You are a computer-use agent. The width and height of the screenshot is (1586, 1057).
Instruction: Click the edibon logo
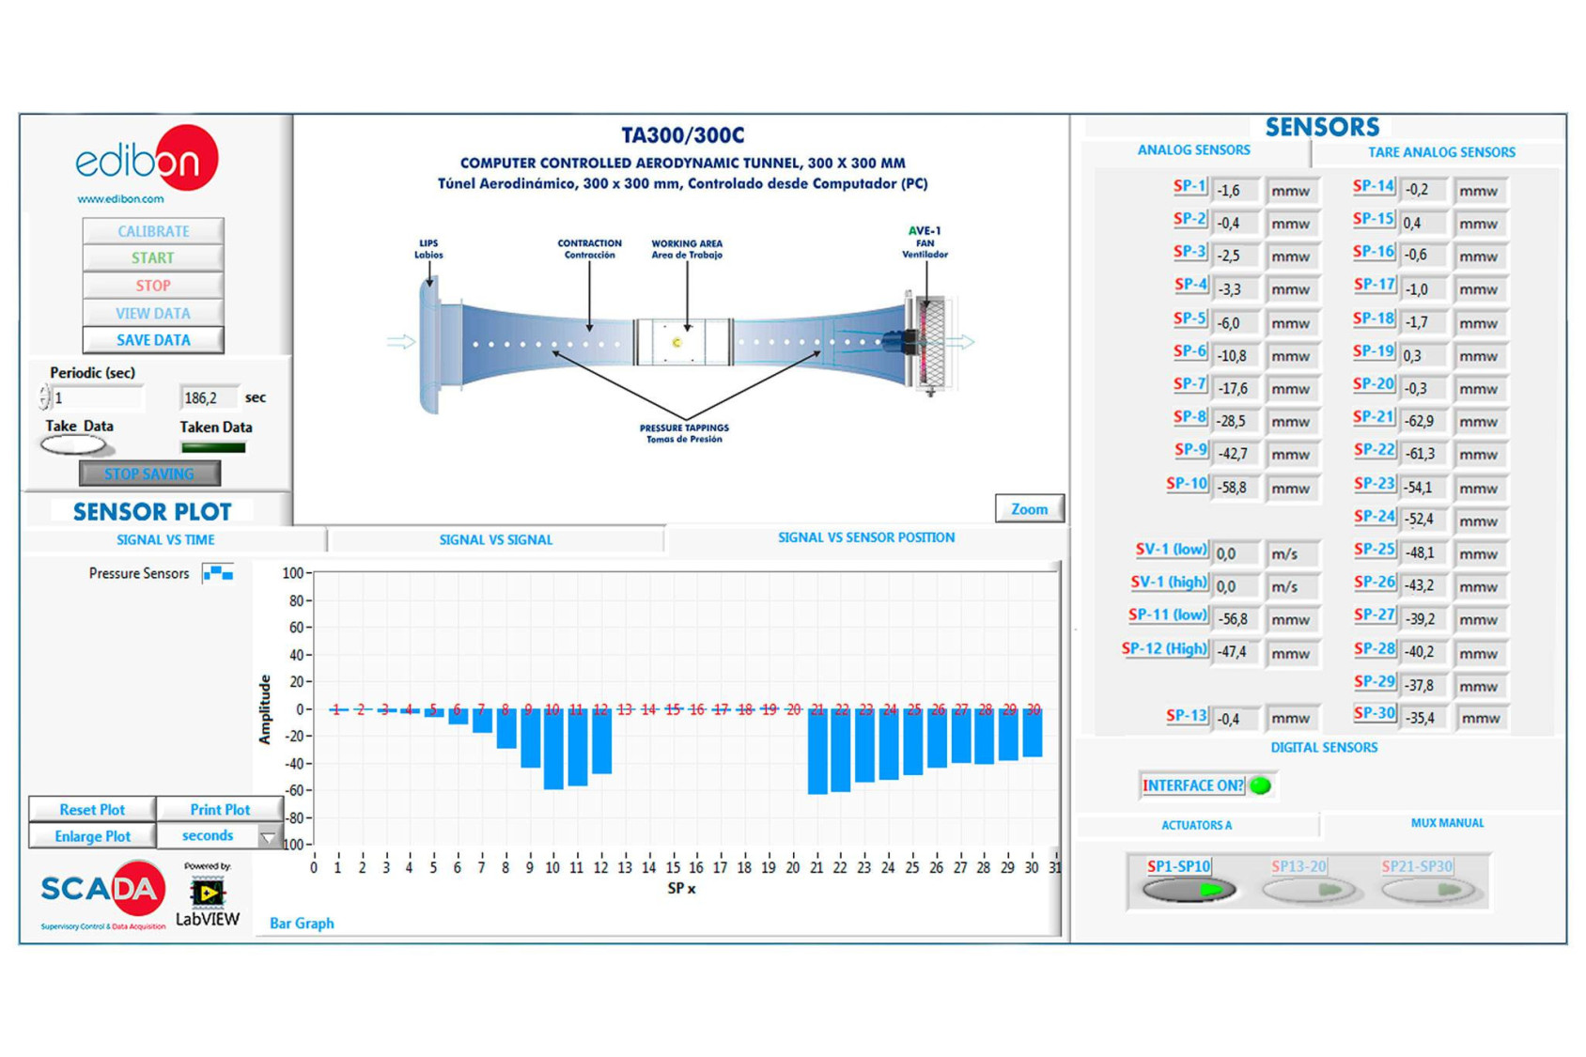pos(148,160)
